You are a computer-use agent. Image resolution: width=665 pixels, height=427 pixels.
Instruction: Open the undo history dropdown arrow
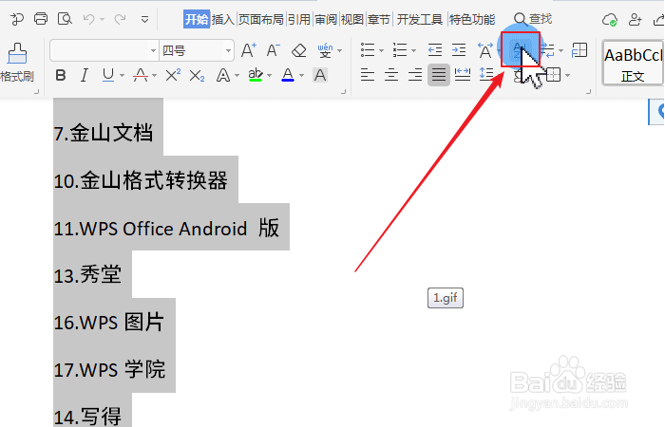[x=103, y=20]
